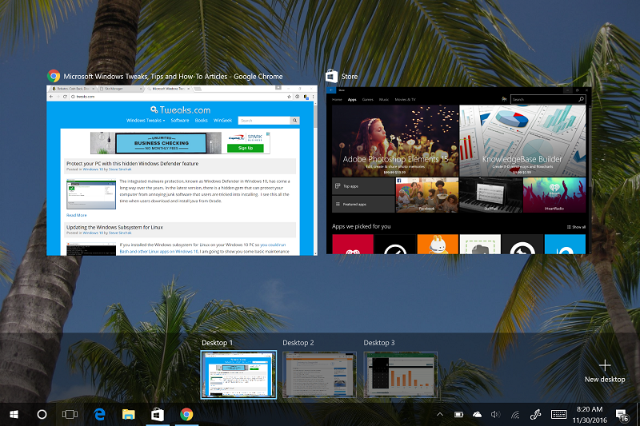The width and height of the screenshot is (640, 426).
Task: Open the Games tab in Store
Action: pos(368,99)
